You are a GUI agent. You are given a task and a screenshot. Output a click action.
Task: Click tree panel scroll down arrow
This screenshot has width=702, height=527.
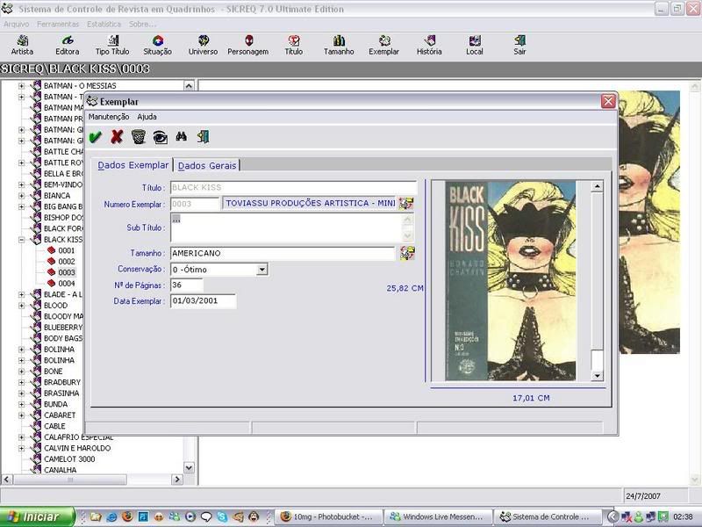click(189, 468)
